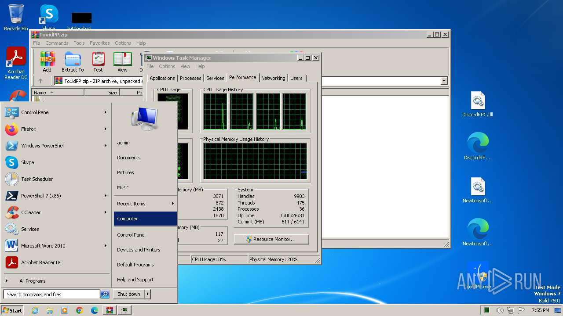The image size is (563, 316).
Task: Open Help and Support
Action: 145,280
